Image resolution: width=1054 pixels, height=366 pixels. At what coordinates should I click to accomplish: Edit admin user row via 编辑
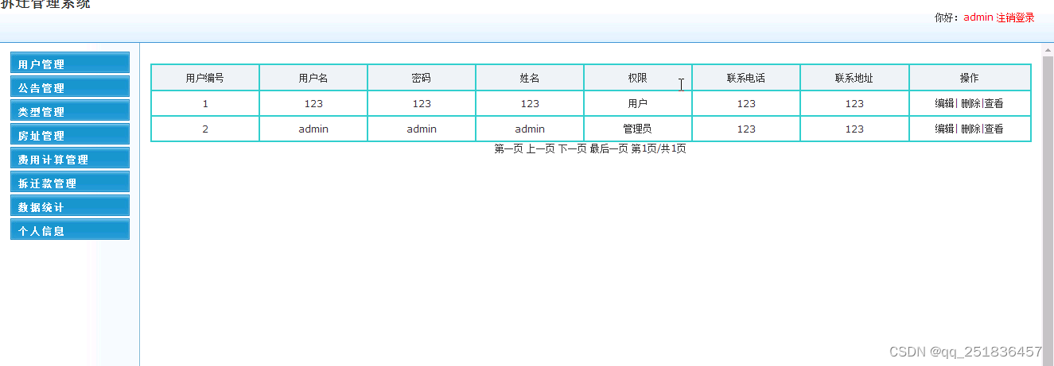[944, 129]
